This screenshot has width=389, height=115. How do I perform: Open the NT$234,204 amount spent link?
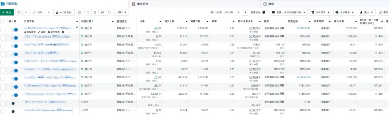(x=304, y=77)
